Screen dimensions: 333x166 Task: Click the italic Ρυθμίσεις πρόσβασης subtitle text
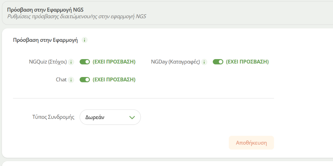point(77,16)
